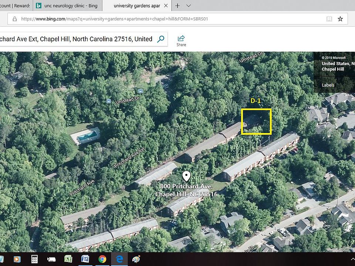The width and height of the screenshot is (355, 266).
Task: Click the 800 Pritchard Ave location pin
Action: [x=187, y=177]
